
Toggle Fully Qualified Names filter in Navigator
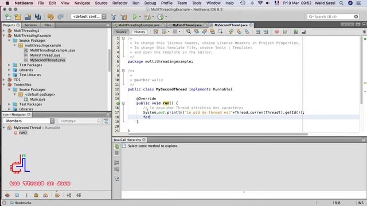pyautogui.click(x=57, y=195)
